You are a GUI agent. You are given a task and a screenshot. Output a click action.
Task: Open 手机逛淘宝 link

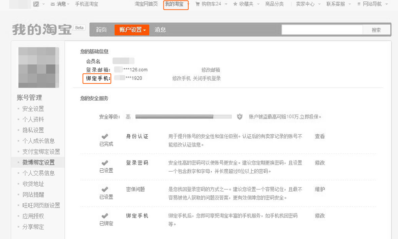[87, 4]
